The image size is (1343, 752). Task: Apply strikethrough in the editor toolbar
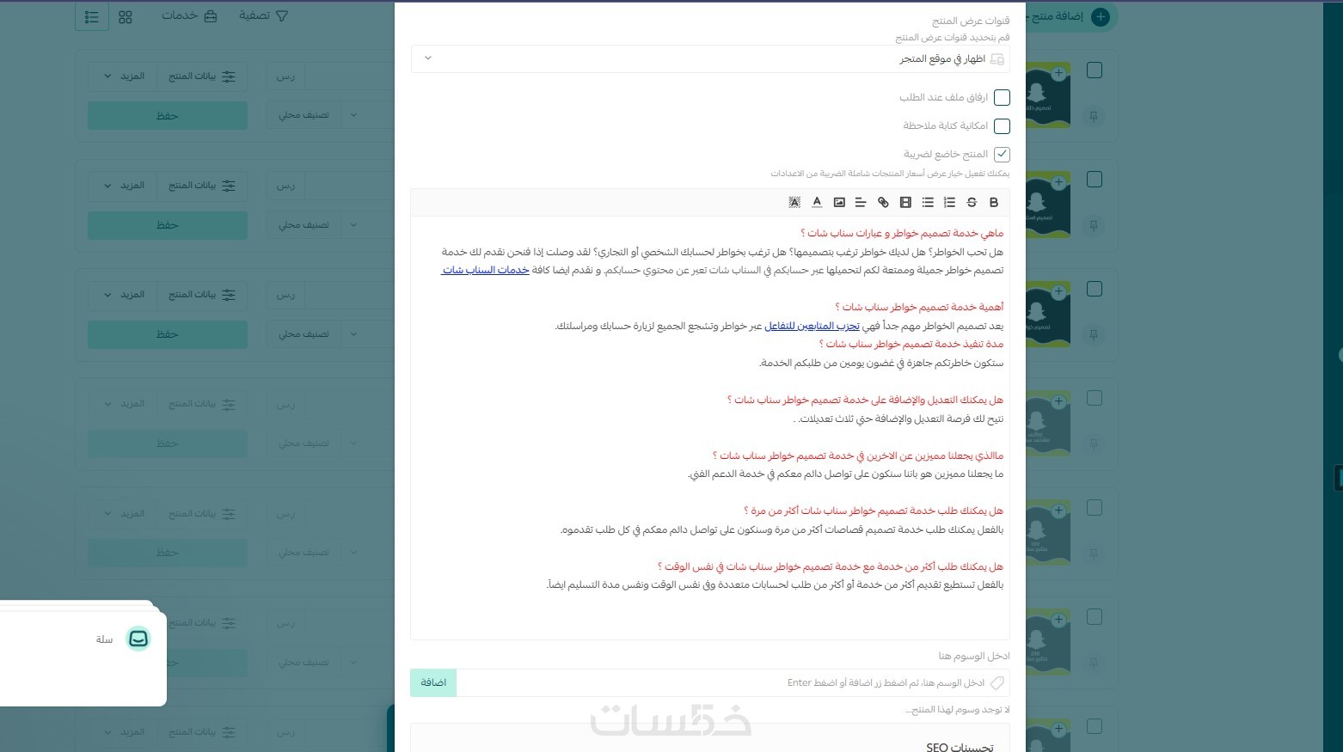pos(972,203)
